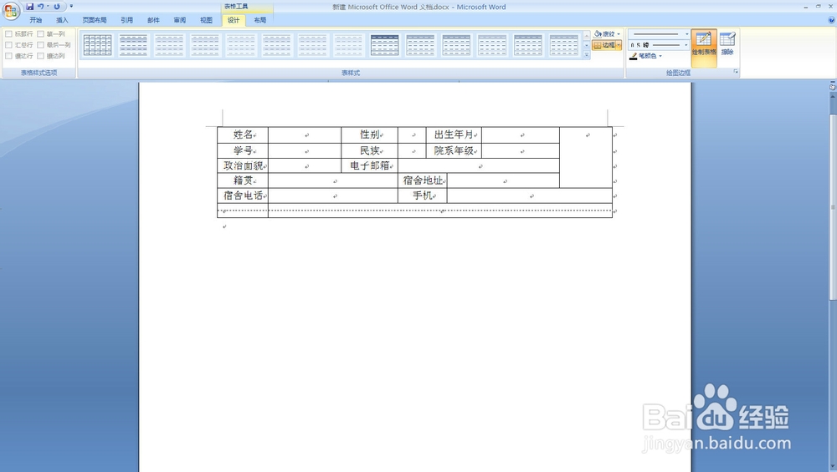Select the 设计 table tools tab
The height and width of the screenshot is (472, 837).
coord(234,20)
